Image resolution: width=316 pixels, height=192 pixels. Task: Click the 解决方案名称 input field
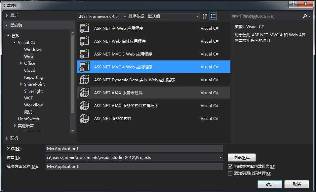pyautogui.click(x=134, y=167)
